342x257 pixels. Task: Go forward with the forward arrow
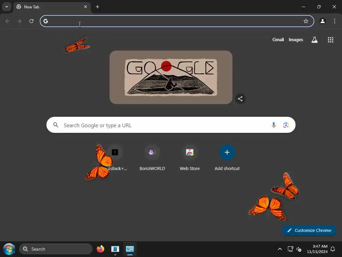pos(19,21)
